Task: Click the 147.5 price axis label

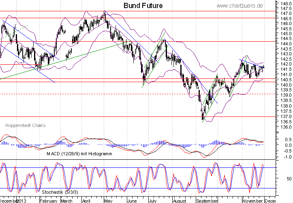Action: tap(286, 8)
